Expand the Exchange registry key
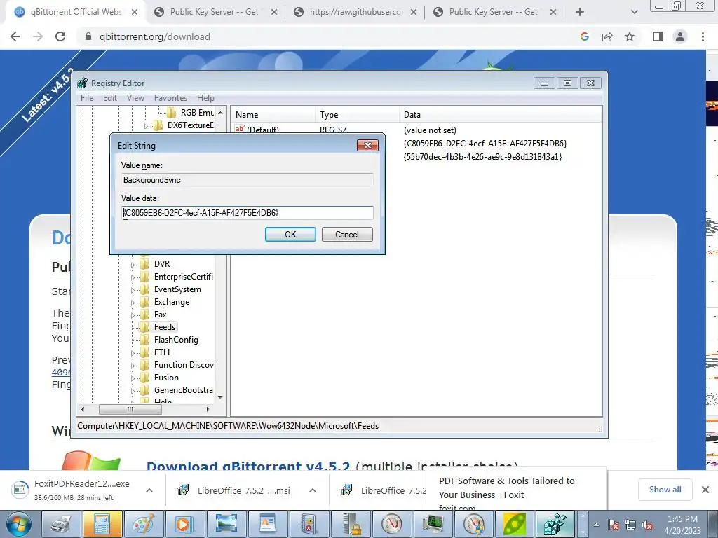 click(x=133, y=303)
